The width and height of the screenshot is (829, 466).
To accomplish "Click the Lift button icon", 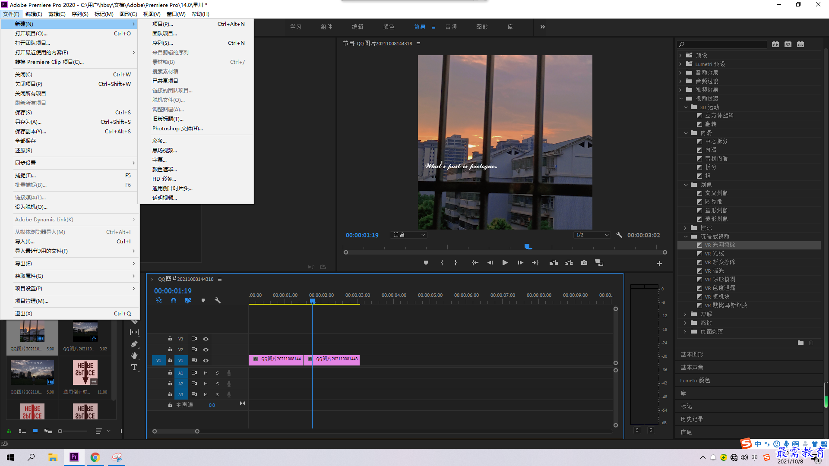I will click(x=554, y=263).
